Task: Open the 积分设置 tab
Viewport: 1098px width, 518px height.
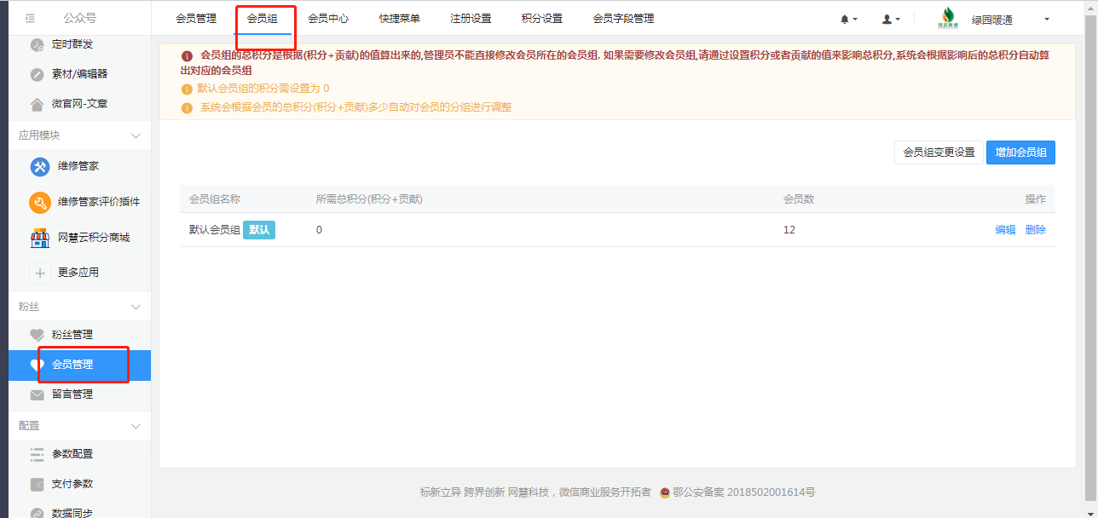Action: (542, 19)
